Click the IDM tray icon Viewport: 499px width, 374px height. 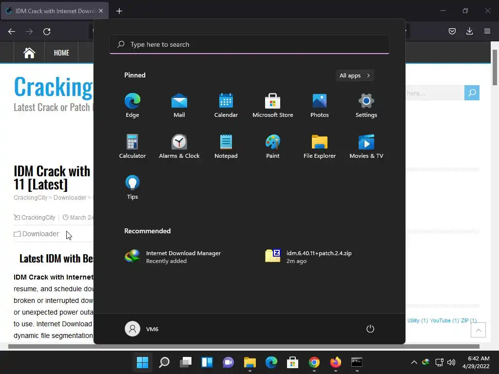(426, 362)
